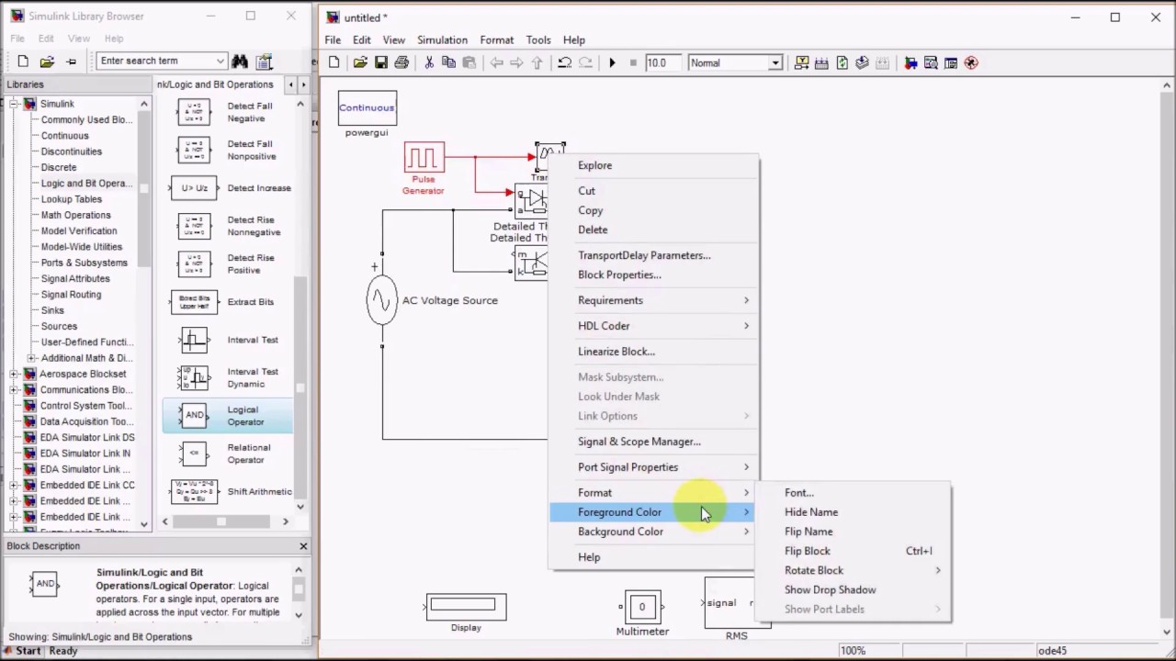Screen dimensions: 1176x661
Task: Start simulation with the play button
Action: coord(612,62)
